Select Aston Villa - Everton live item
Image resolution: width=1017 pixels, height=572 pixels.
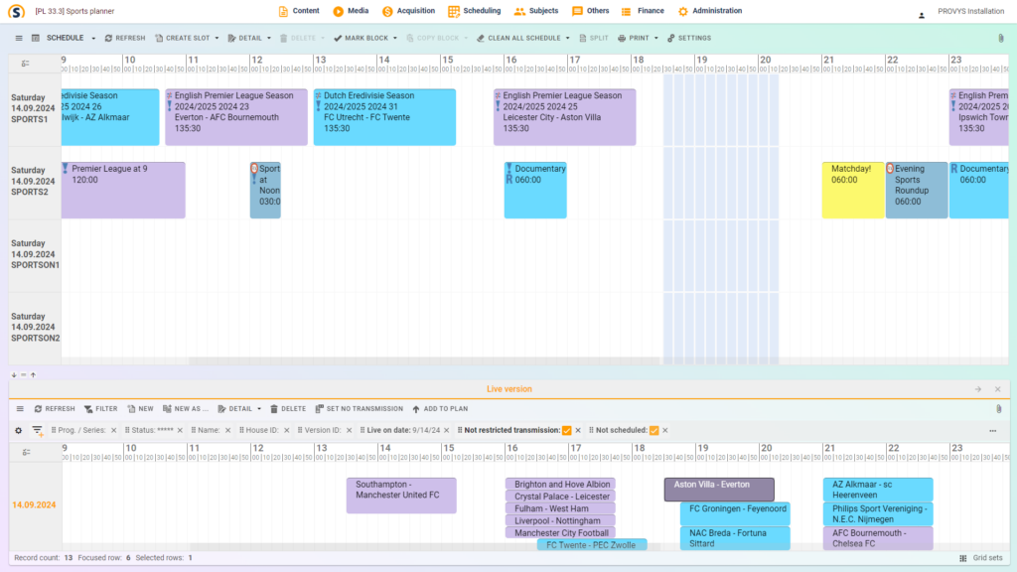click(719, 490)
